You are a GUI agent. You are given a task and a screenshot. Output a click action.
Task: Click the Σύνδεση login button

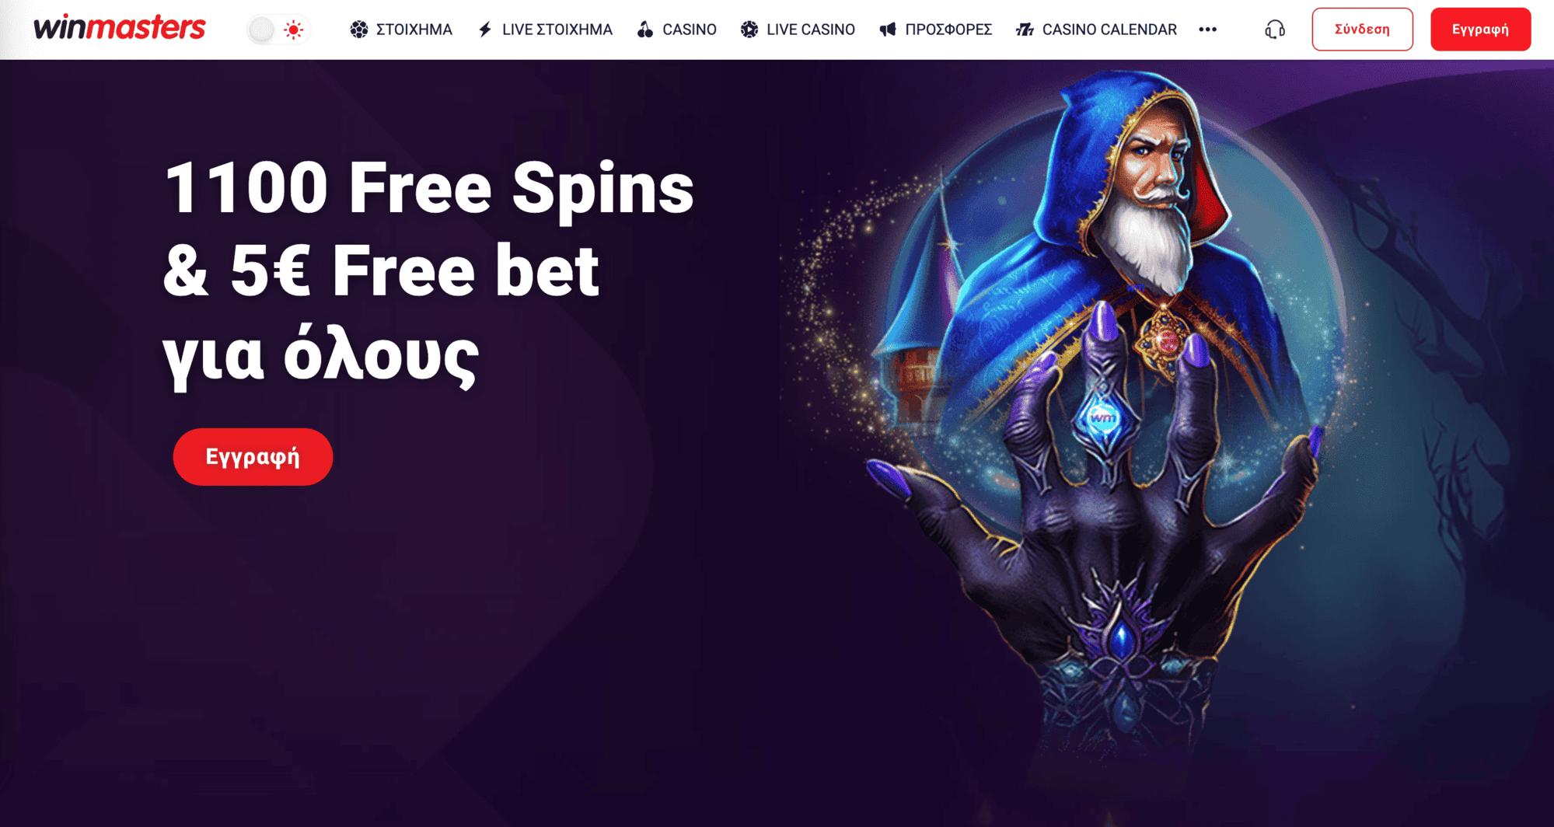1362,30
